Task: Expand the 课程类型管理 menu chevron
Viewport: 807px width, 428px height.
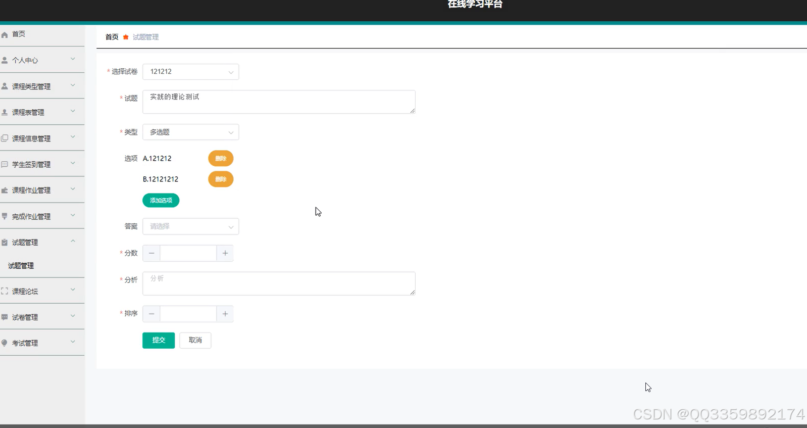Action: [x=73, y=85]
